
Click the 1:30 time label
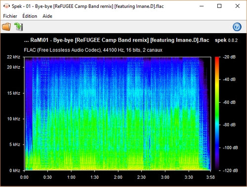94,177
